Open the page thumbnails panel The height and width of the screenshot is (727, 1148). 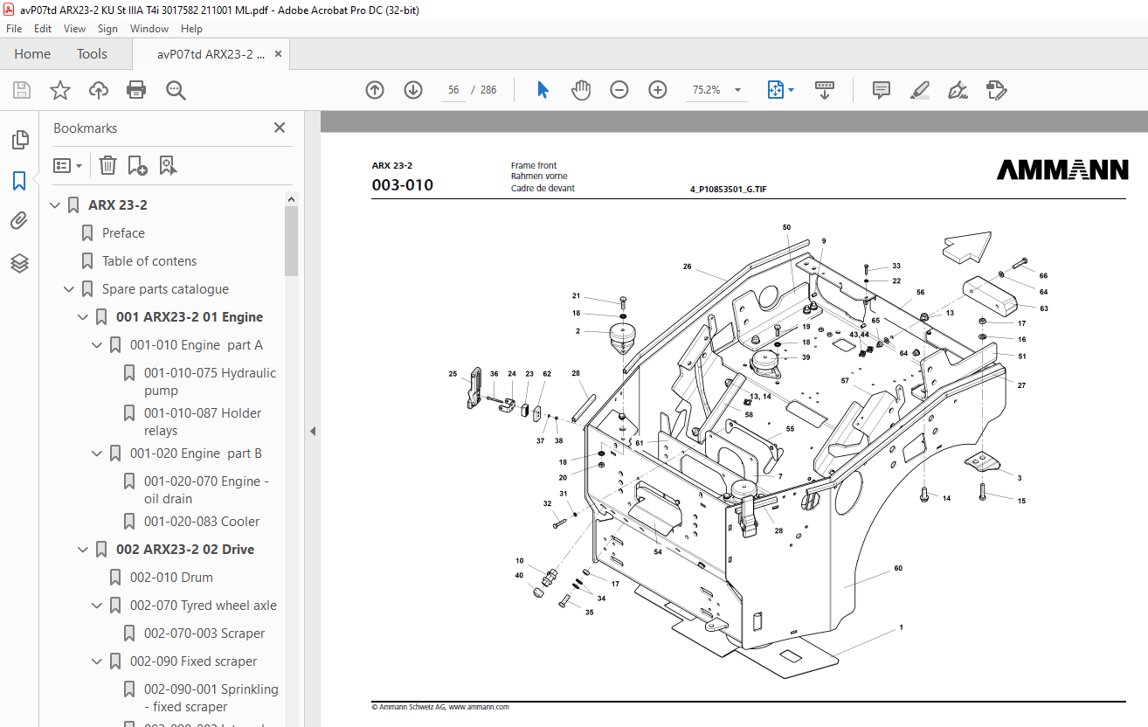click(x=19, y=140)
